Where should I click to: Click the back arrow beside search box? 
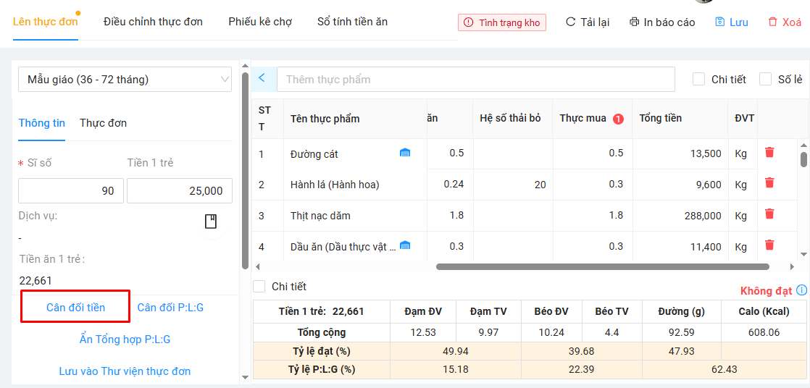point(262,78)
